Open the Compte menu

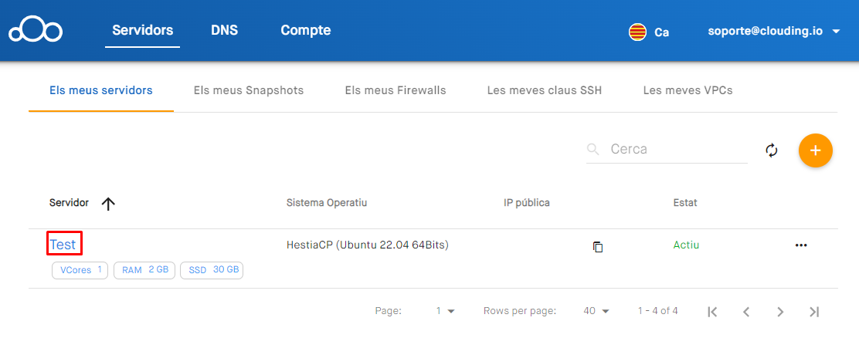click(305, 31)
